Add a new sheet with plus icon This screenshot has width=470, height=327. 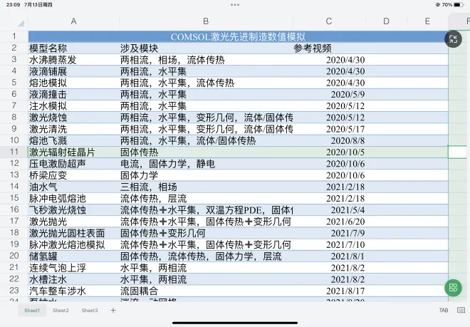(113, 311)
